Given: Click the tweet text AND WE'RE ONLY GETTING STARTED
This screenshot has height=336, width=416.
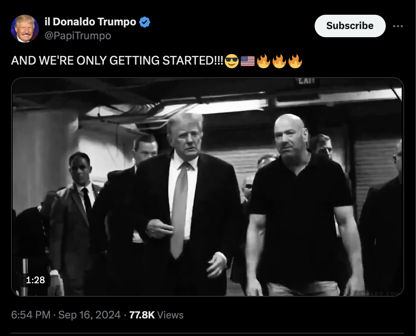Looking at the screenshot, I should tap(117, 60).
